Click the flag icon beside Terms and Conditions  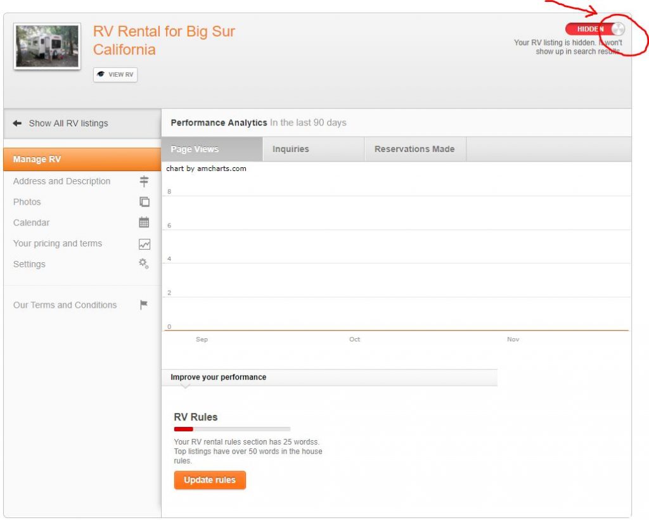(x=144, y=305)
